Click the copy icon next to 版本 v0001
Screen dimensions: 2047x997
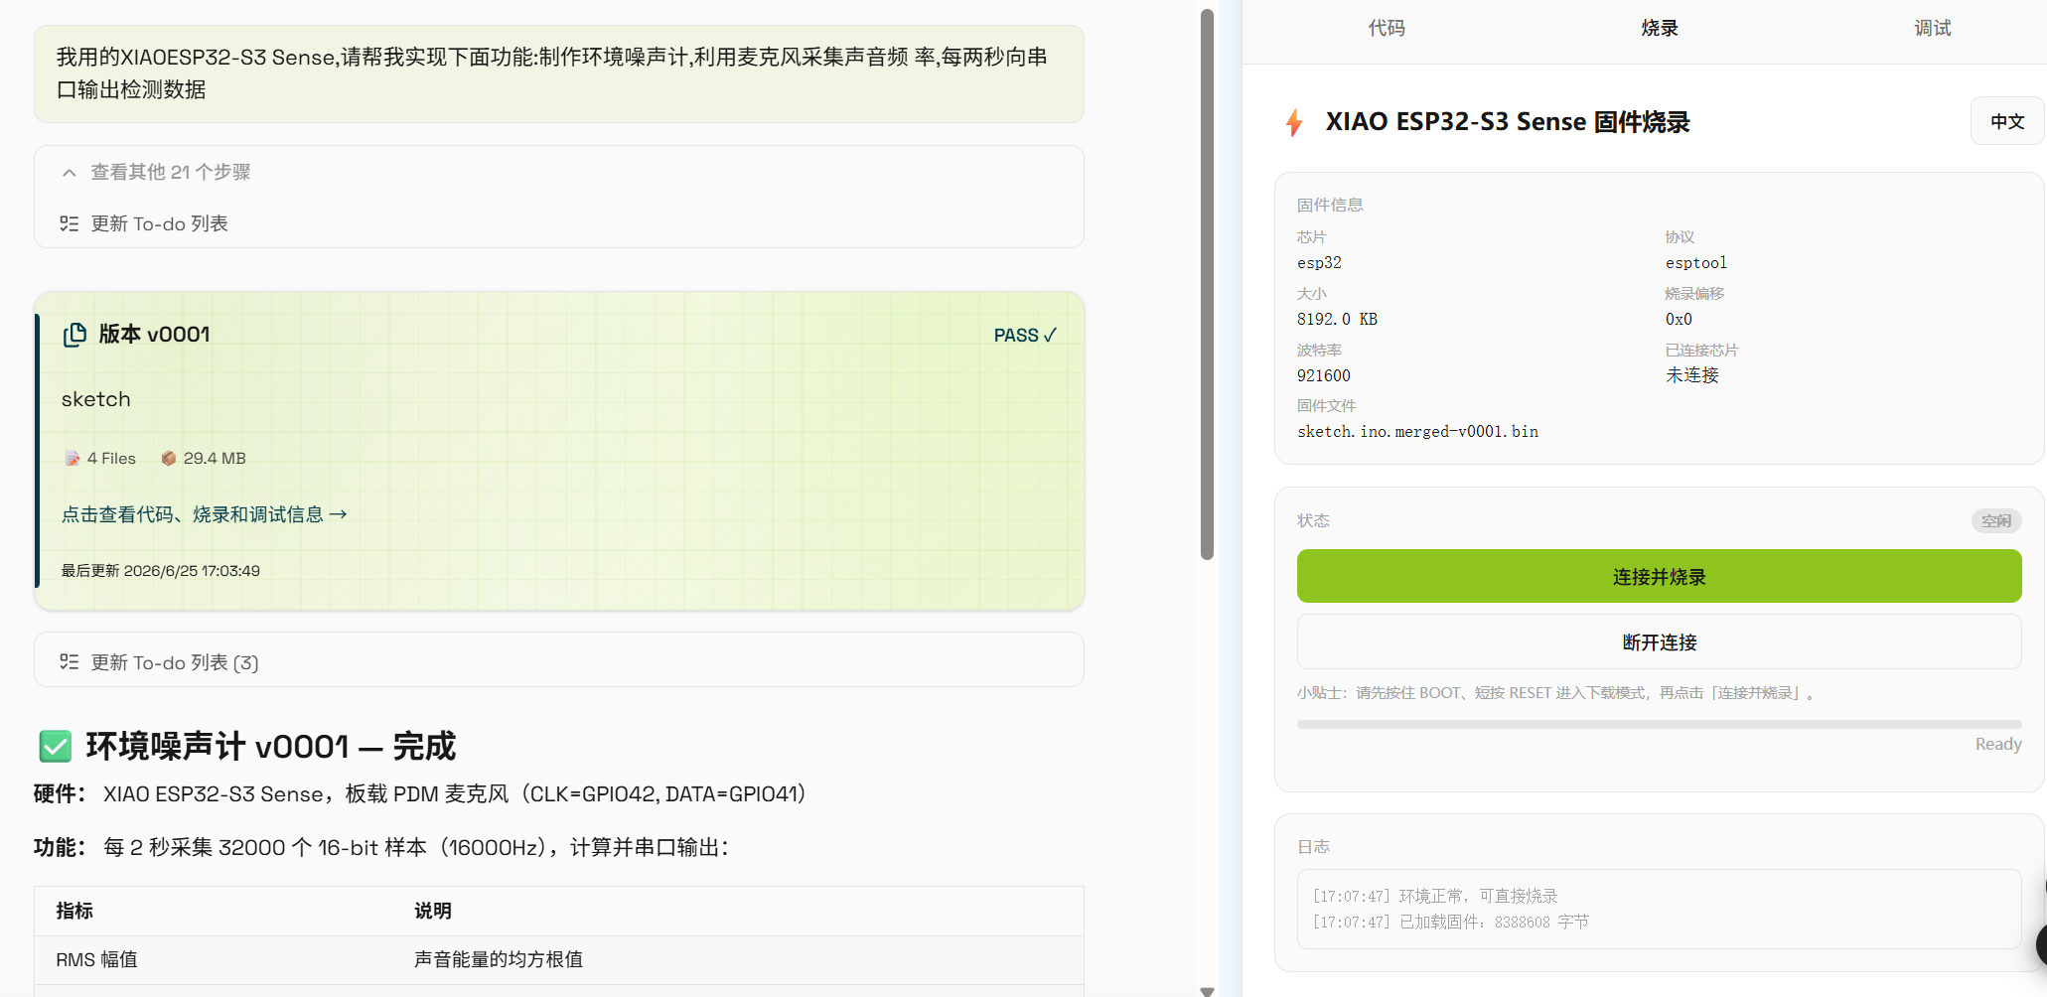point(74,335)
